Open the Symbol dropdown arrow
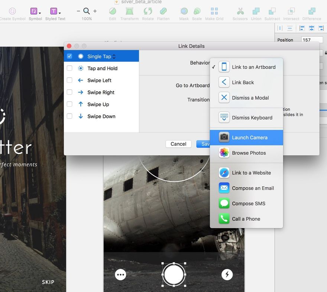 pyautogui.click(x=40, y=13)
